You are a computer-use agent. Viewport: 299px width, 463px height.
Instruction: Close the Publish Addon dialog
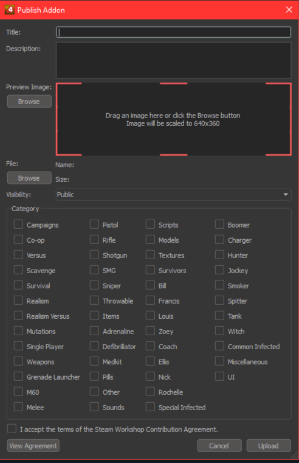click(289, 10)
